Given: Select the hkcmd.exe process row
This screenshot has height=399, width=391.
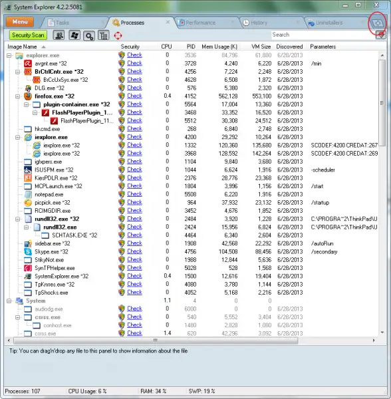Looking at the screenshot, I should point(192,129).
